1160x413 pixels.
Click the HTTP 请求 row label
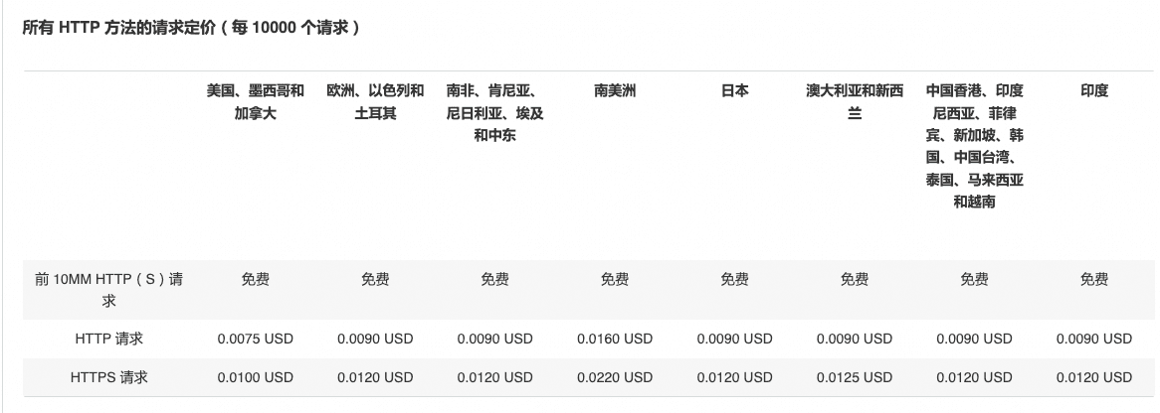[x=108, y=339]
